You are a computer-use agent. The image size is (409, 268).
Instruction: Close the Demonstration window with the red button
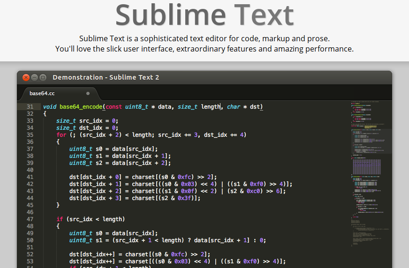pos(26,77)
